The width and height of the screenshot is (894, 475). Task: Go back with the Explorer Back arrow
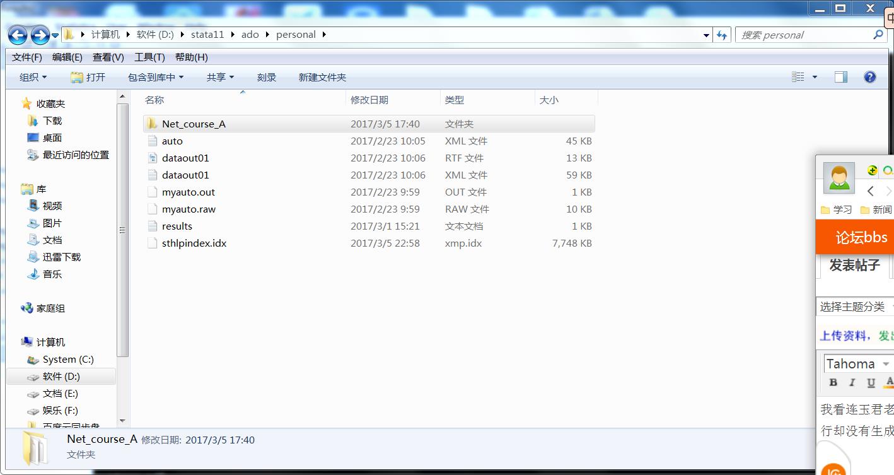tap(18, 35)
